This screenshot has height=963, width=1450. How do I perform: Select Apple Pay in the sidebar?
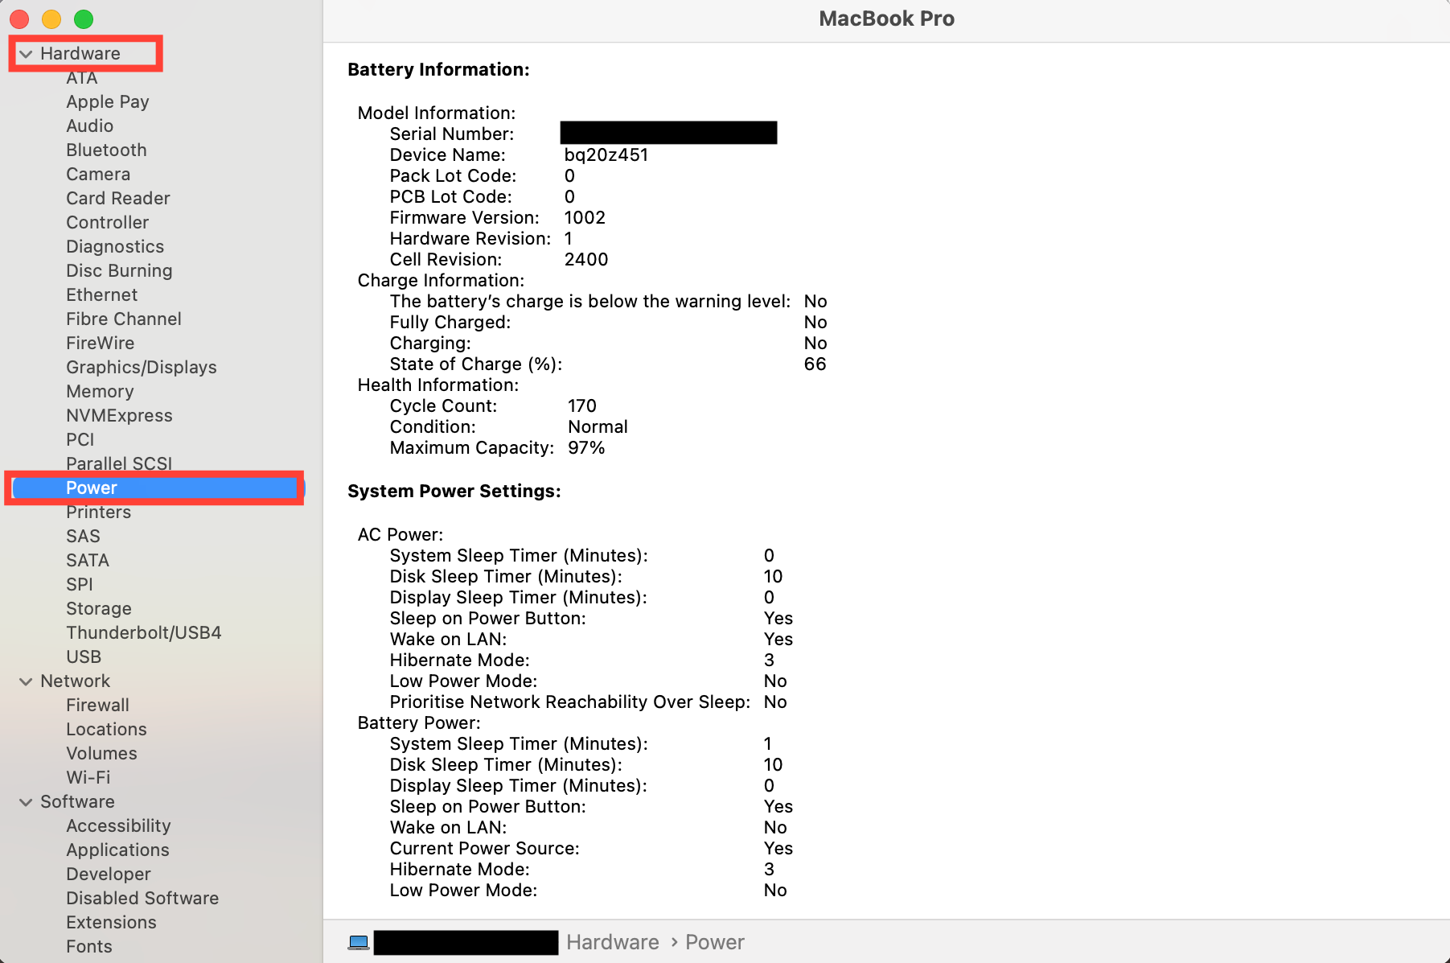[x=108, y=102]
